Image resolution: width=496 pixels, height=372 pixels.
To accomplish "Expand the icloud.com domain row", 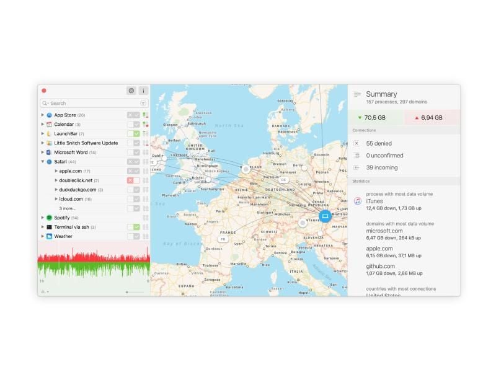I will [x=56, y=199].
